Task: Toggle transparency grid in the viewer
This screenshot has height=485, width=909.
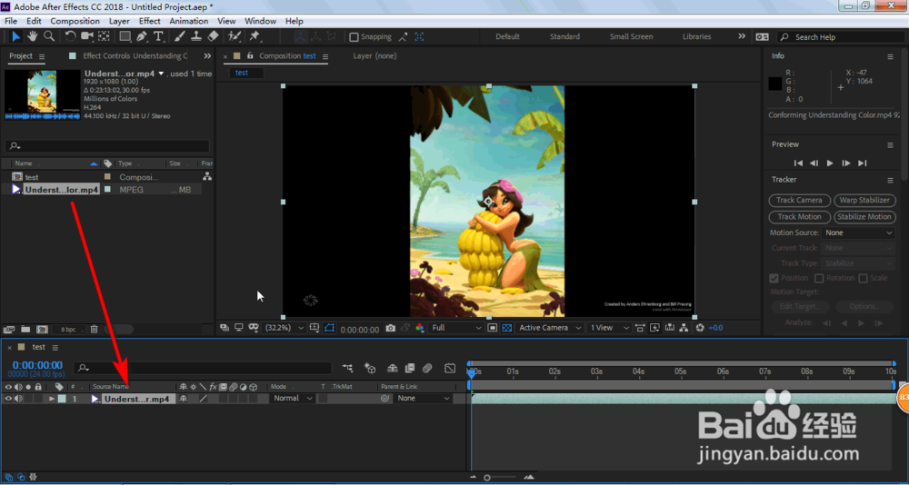Action: 506,328
